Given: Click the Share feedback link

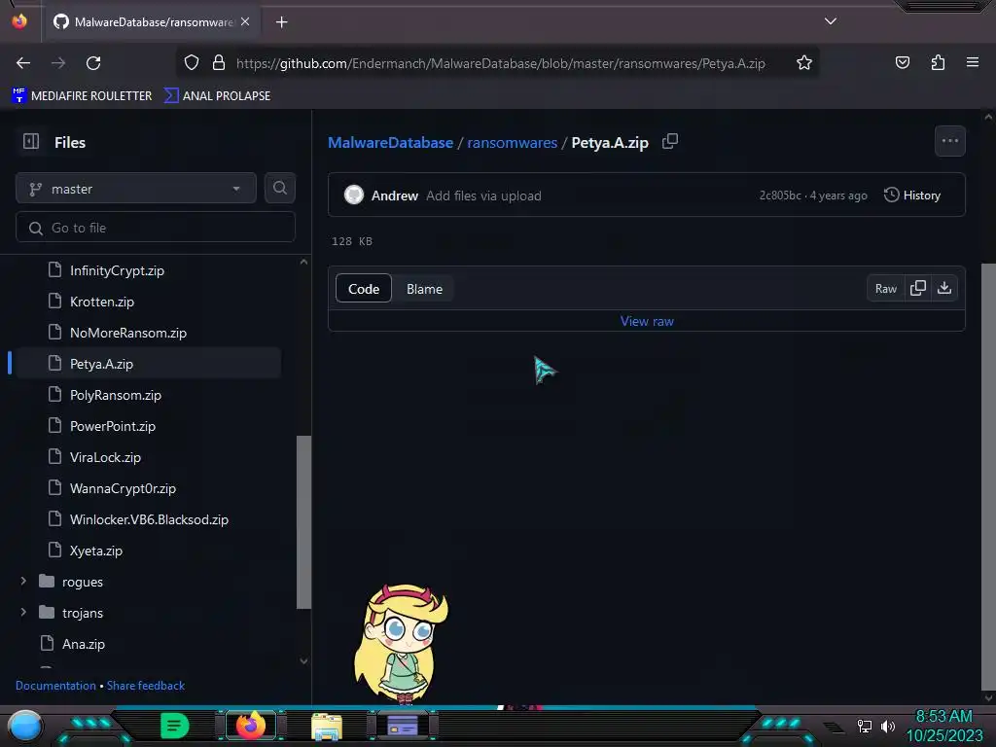Looking at the screenshot, I should pyautogui.click(x=146, y=686).
